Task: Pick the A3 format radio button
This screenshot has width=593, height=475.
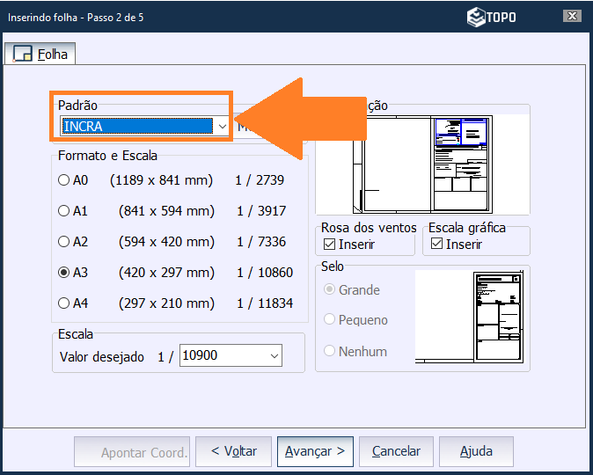Action: coord(64,273)
